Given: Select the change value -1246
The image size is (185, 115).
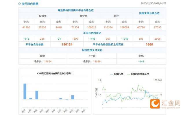Looking at the screenshot, I should click(125, 39).
